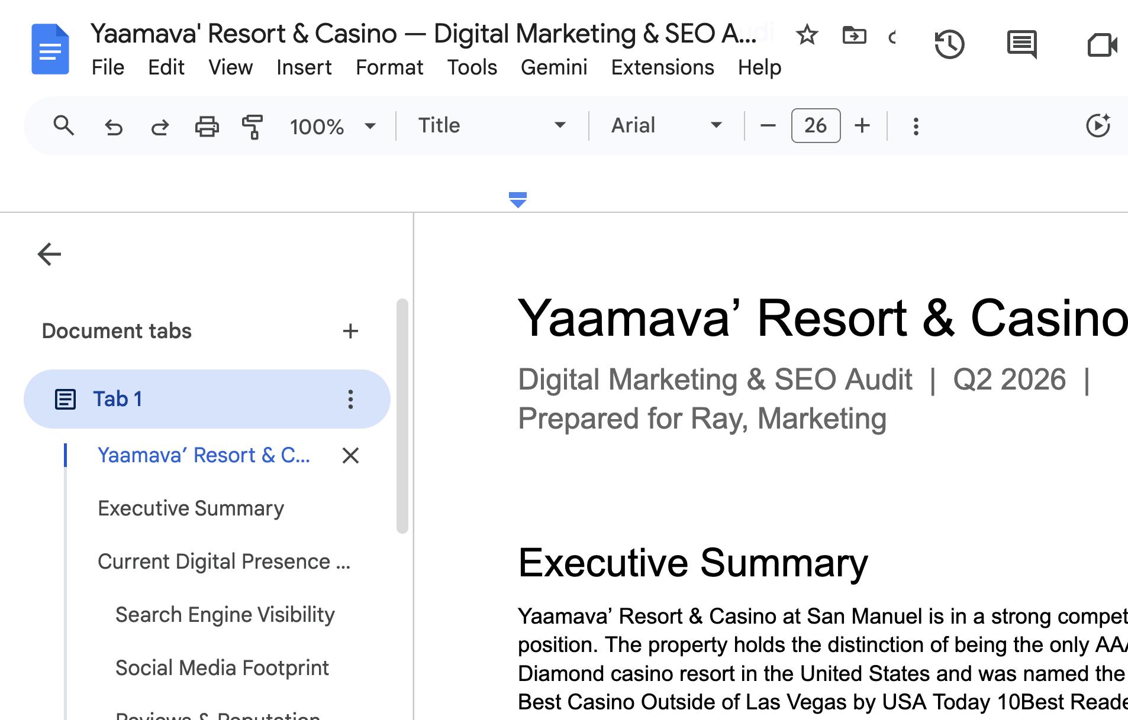Click the Executive Summary heading in document
This screenshot has height=720, width=1128.
tap(693, 563)
